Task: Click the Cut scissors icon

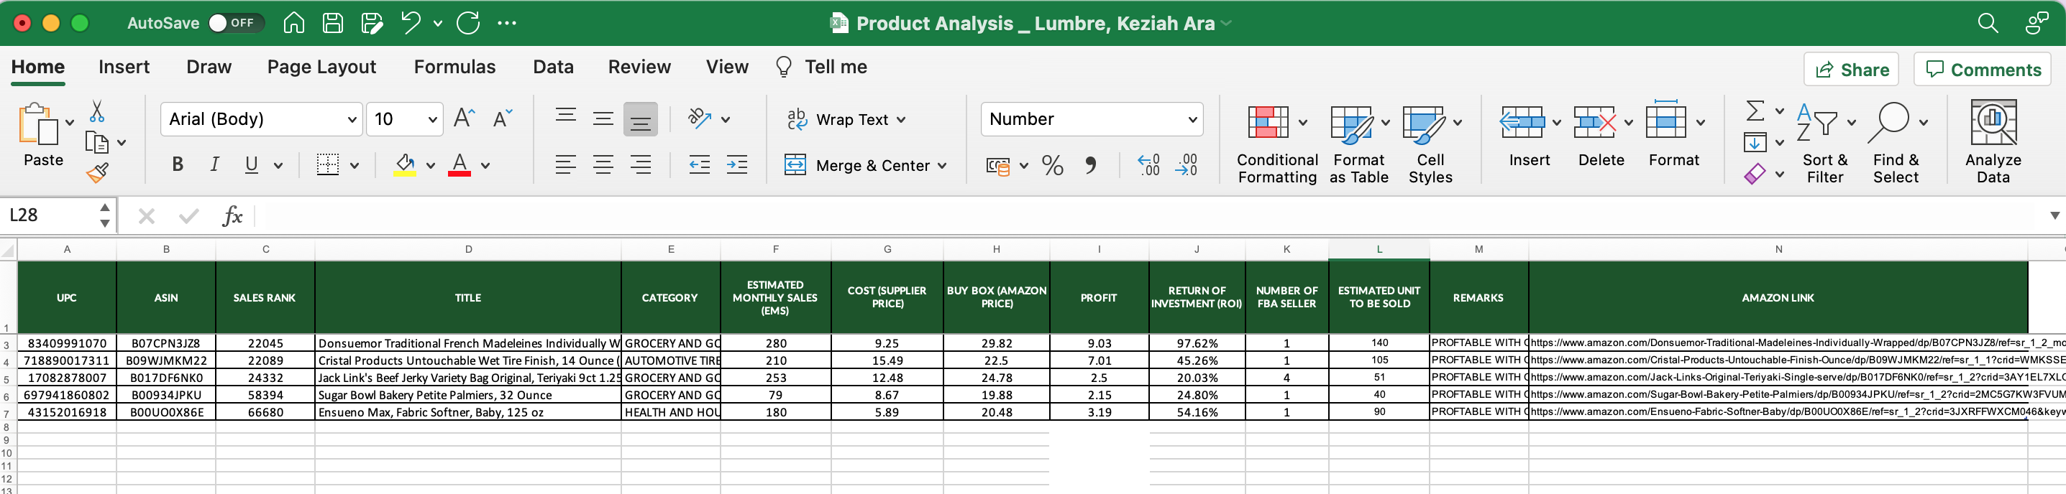Action: pos(97,111)
